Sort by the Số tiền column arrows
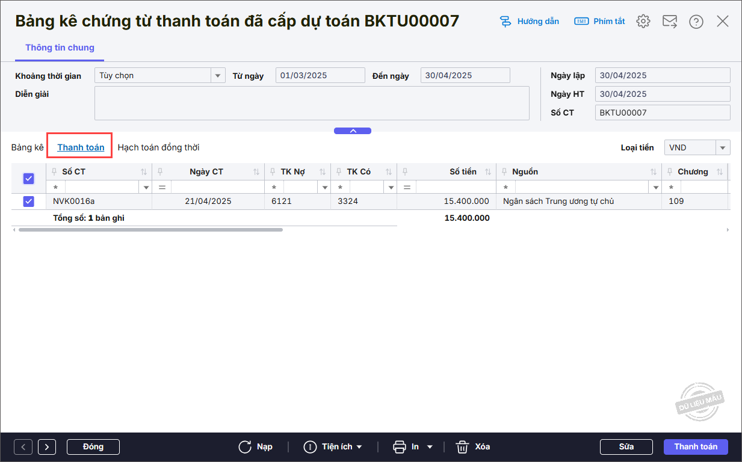This screenshot has height=462, width=742. click(488, 172)
